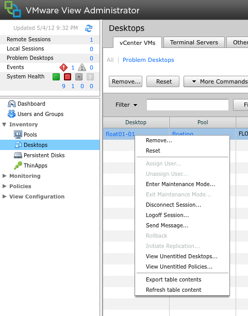Click the Persistent Disks drive icon
The height and width of the screenshot is (316, 248).
click(18, 155)
